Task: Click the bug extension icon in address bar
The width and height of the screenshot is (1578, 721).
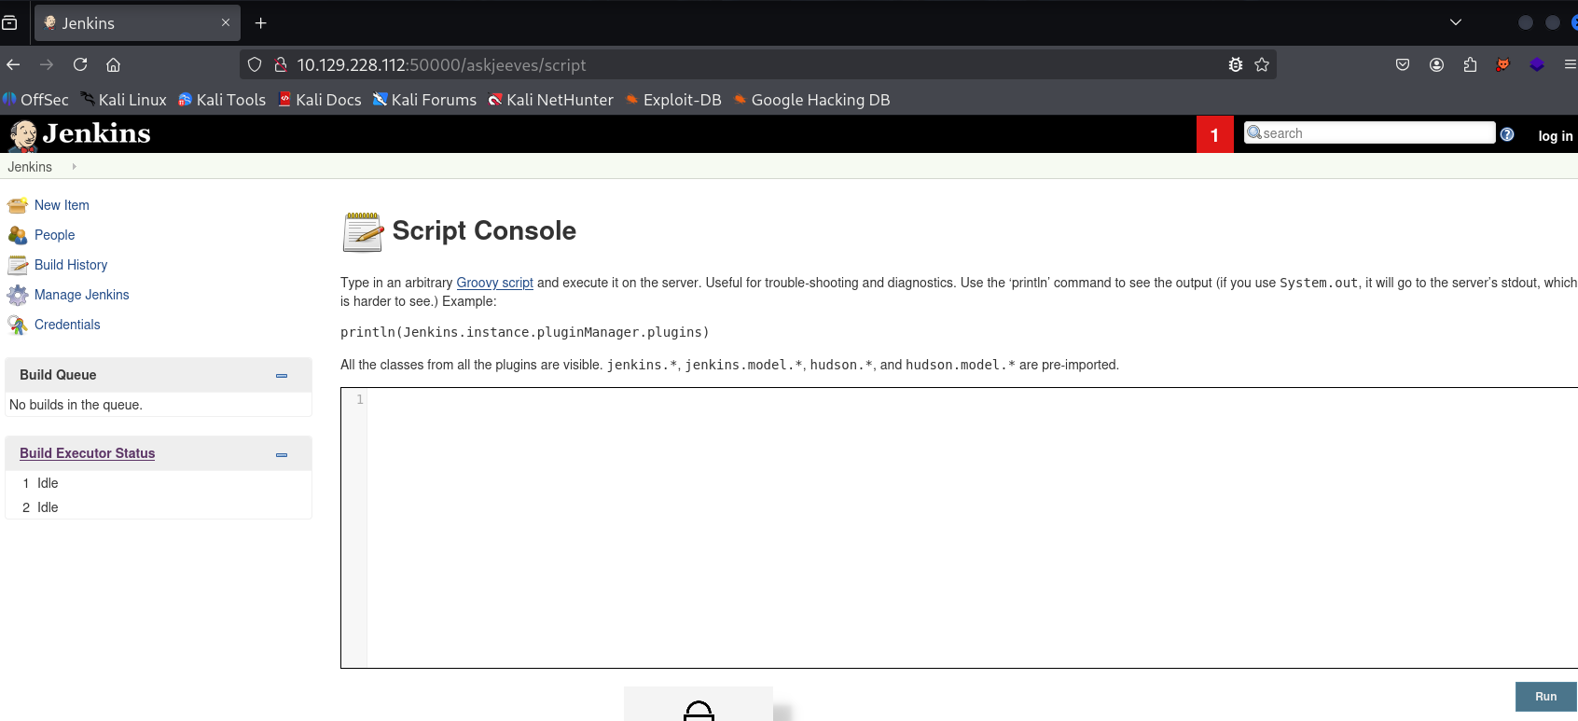Action: [x=1236, y=64]
